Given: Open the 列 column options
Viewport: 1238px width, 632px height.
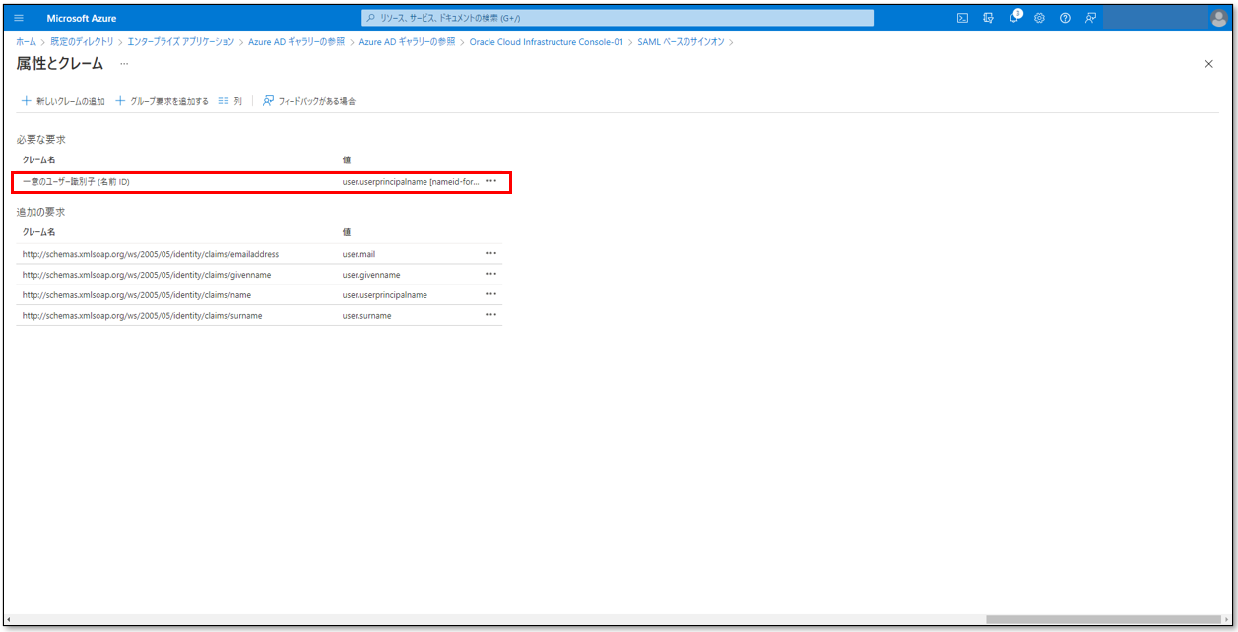Looking at the screenshot, I should pos(229,101).
